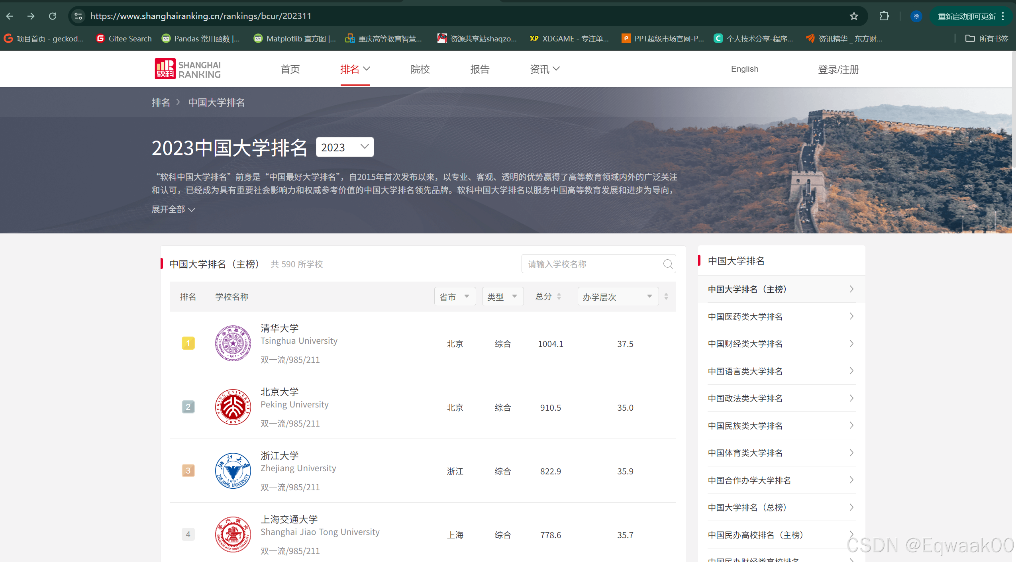Open the browser extensions puzzle icon

pyautogui.click(x=884, y=16)
